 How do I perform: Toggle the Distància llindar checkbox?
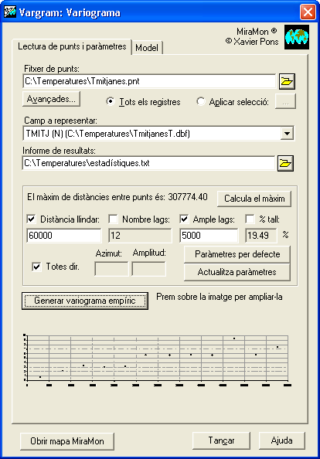pos(32,219)
